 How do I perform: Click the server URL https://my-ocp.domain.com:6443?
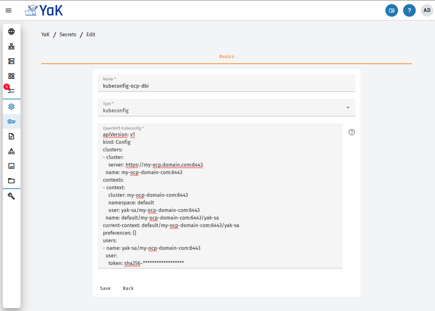164,165
